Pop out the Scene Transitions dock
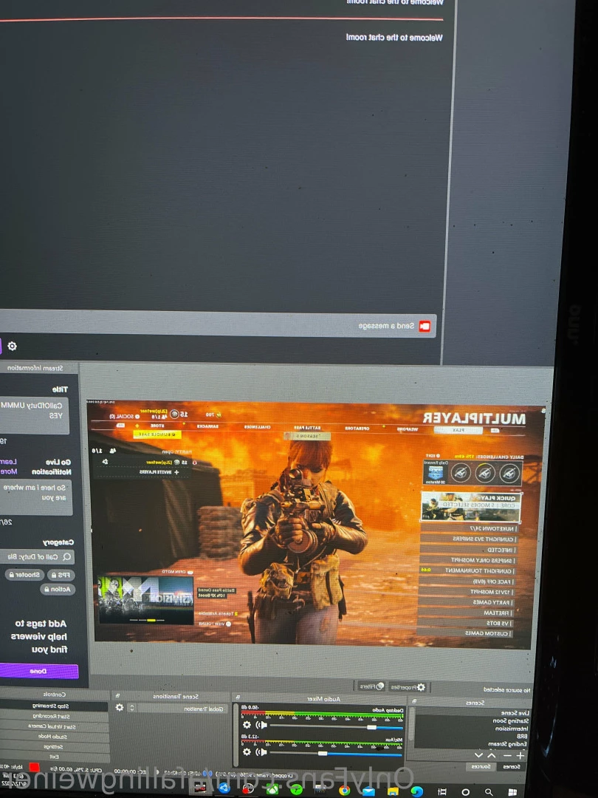The image size is (598, 798). pyautogui.click(x=117, y=696)
